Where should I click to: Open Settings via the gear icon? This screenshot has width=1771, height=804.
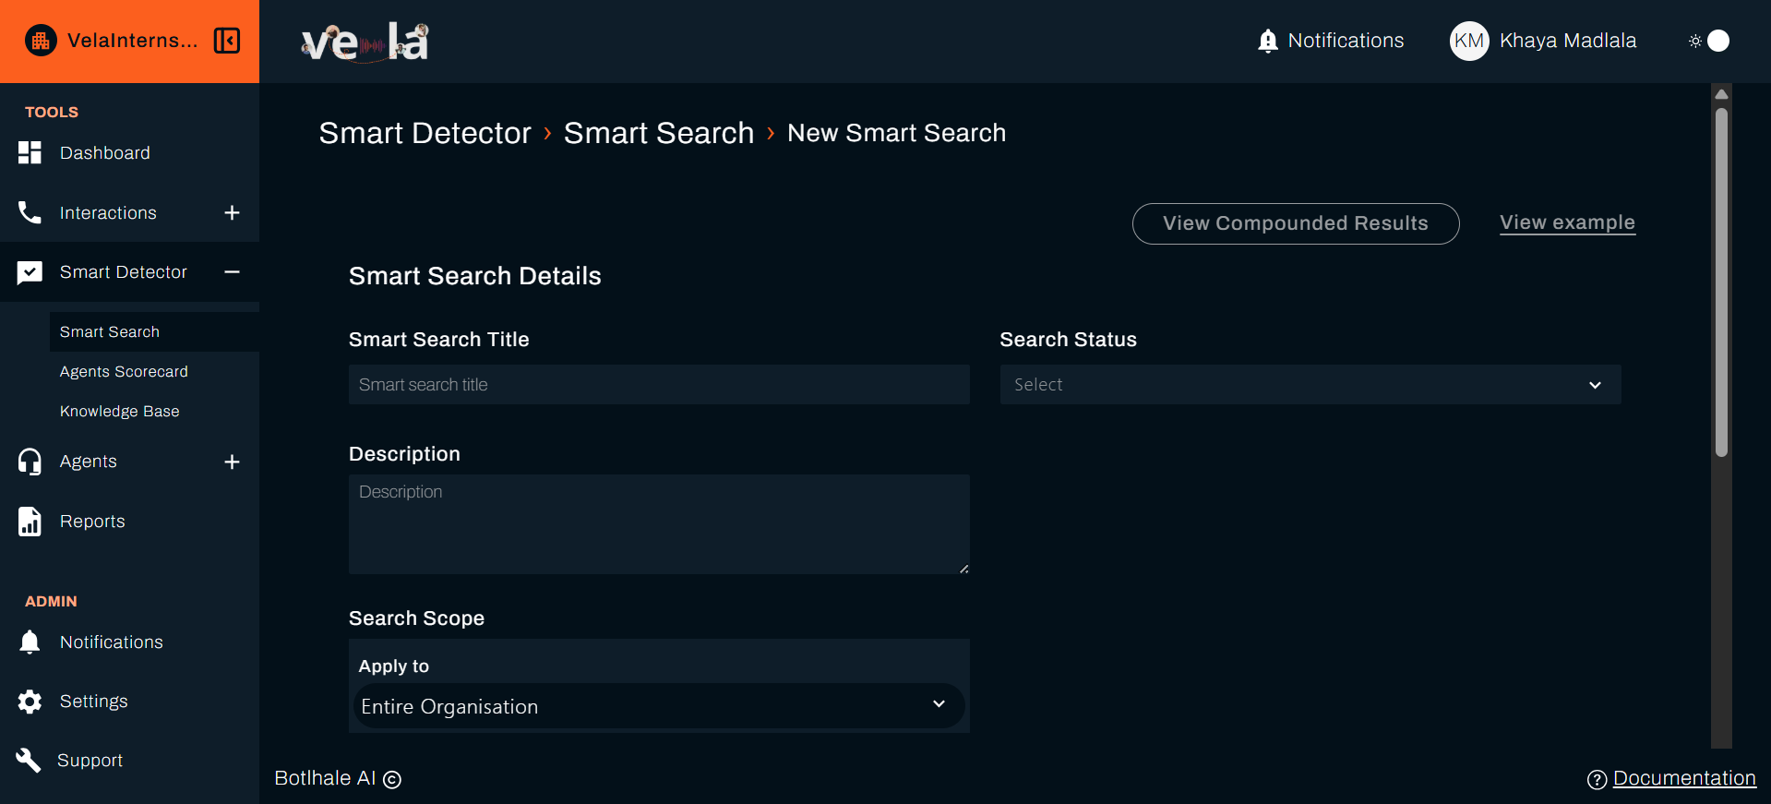pos(30,702)
